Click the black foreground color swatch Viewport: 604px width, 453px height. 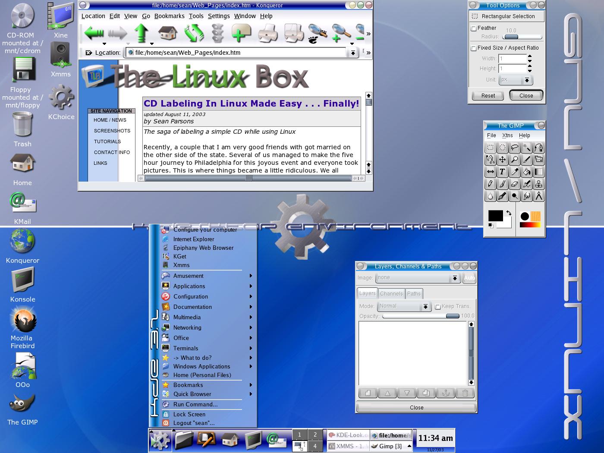click(495, 215)
